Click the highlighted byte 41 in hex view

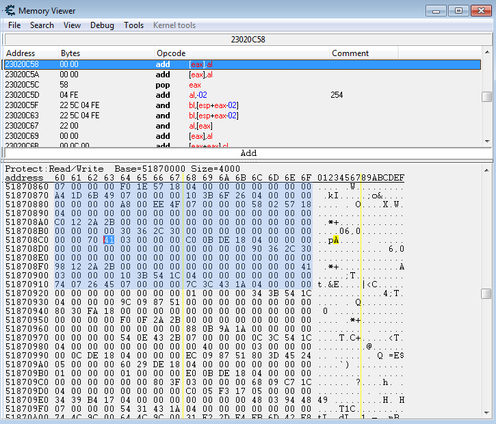tap(108, 240)
